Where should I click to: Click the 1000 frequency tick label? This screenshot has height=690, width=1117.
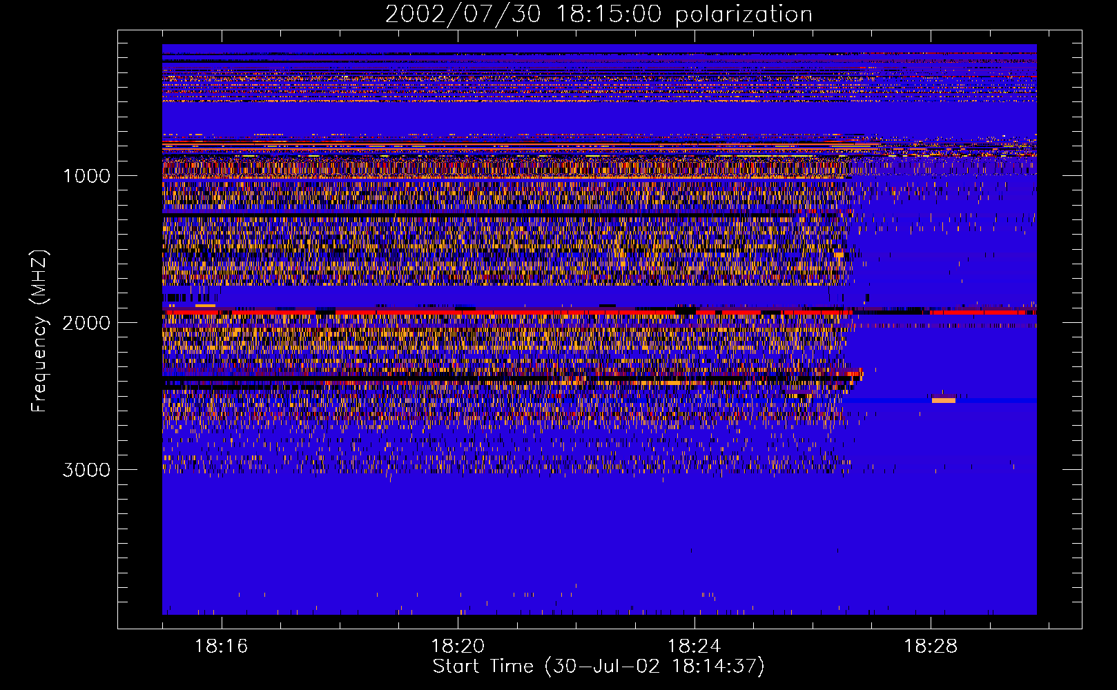tap(86, 176)
